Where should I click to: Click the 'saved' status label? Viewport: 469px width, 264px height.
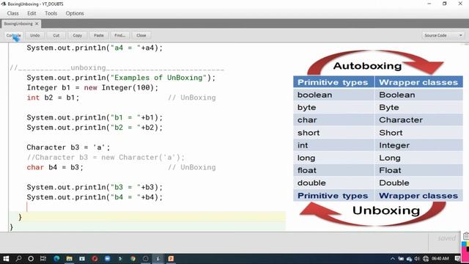point(446,238)
